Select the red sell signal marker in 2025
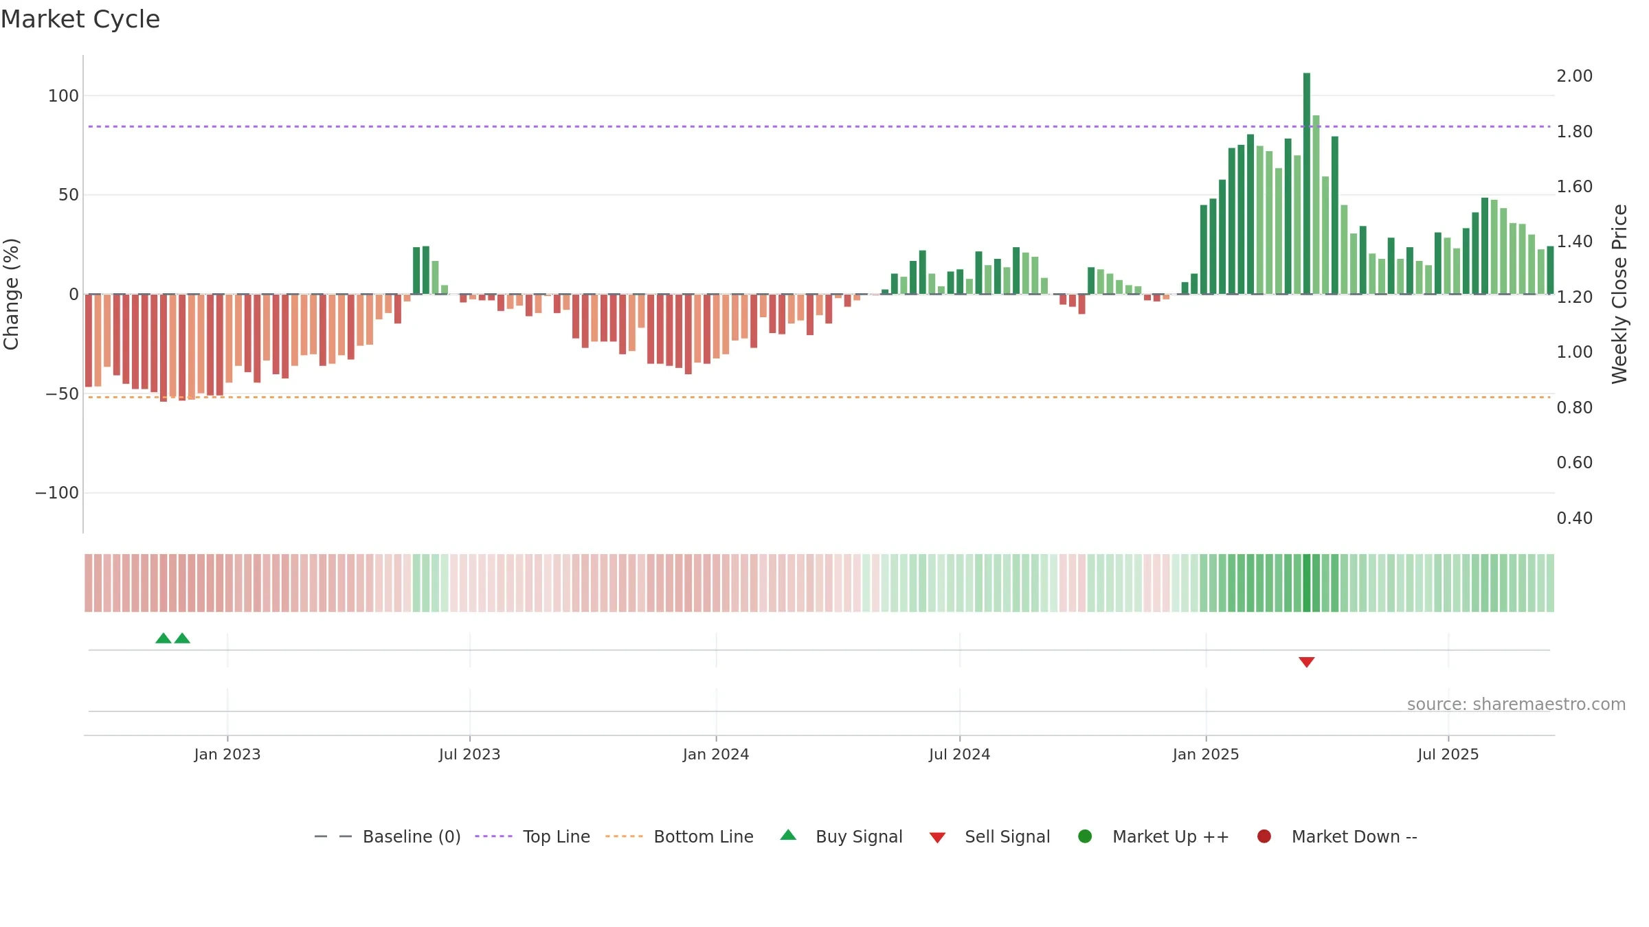1649x927 pixels. pos(1307,662)
